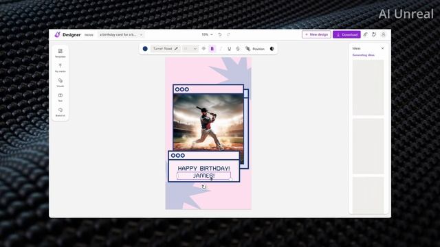Open the Position options
440x247 pixels.
click(255, 49)
